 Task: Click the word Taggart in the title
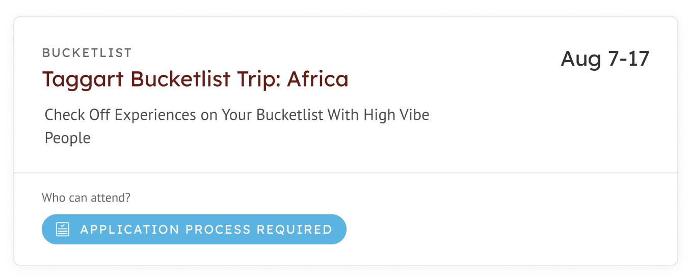84,79
